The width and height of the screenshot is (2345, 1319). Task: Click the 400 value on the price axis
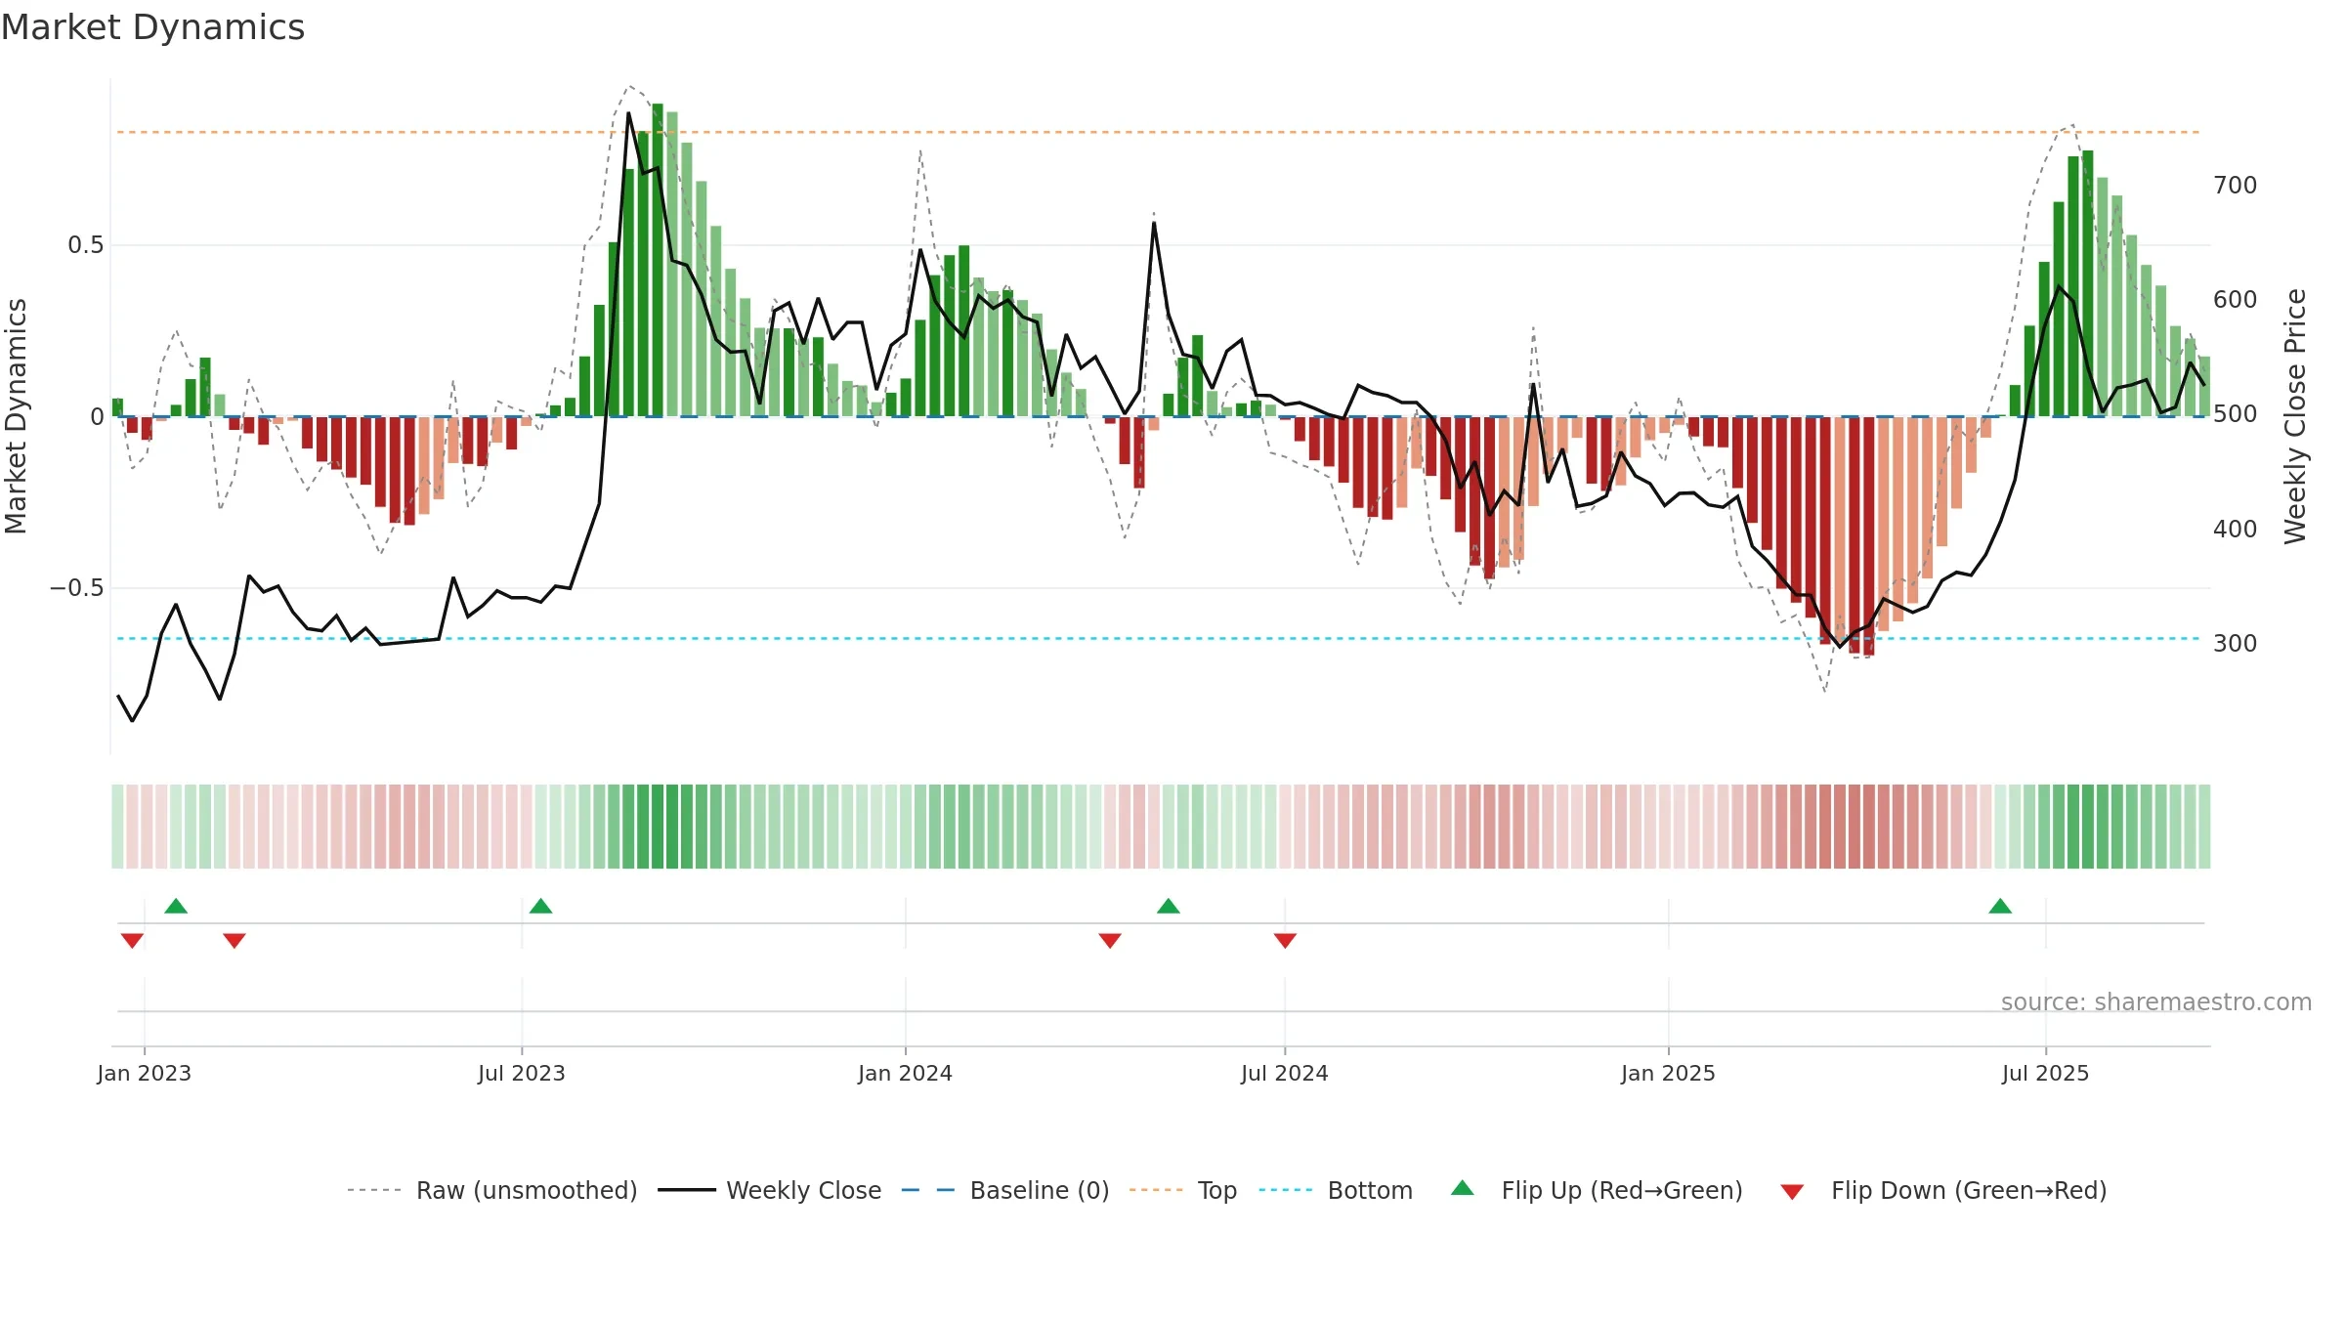pyautogui.click(x=2236, y=530)
